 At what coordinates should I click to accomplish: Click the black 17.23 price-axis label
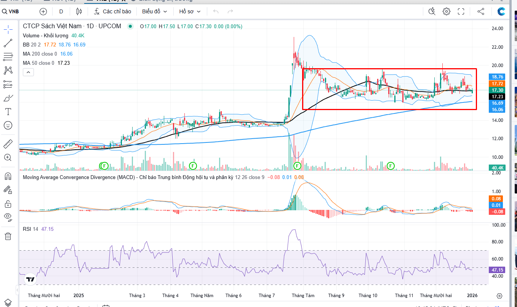498,97
